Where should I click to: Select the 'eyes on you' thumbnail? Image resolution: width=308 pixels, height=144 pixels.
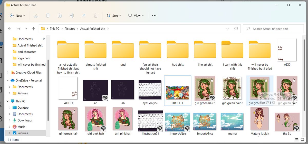point(150,90)
